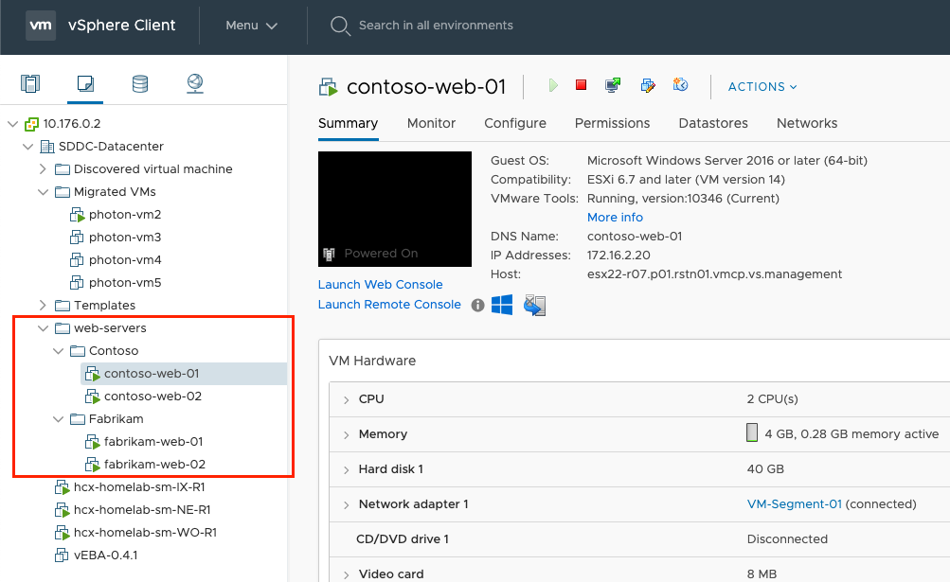The image size is (950, 582).
Task: Open the Networking inventory view
Action: [x=194, y=83]
